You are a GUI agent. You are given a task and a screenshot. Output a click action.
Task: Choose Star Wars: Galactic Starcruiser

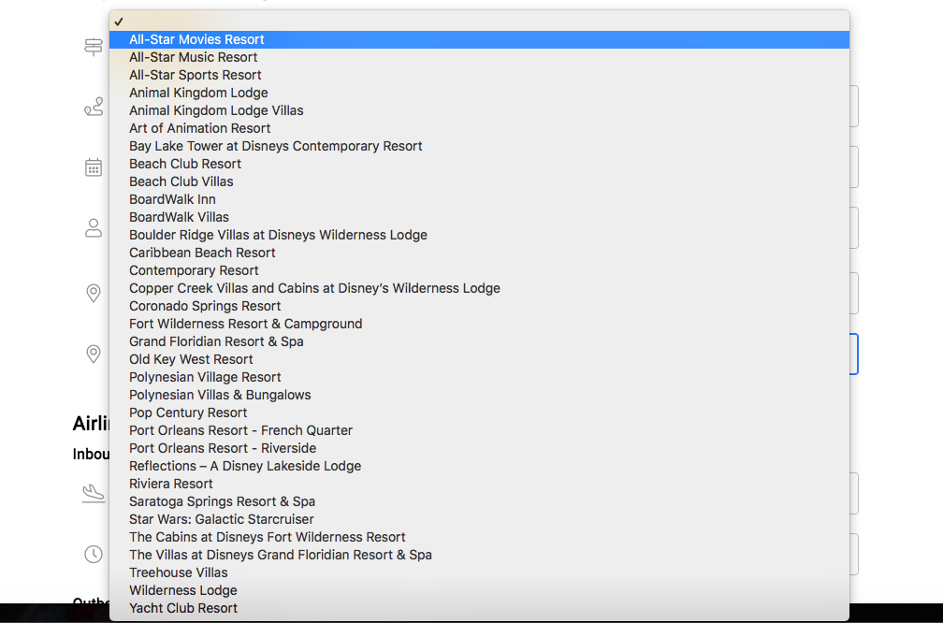pyautogui.click(x=221, y=519)
